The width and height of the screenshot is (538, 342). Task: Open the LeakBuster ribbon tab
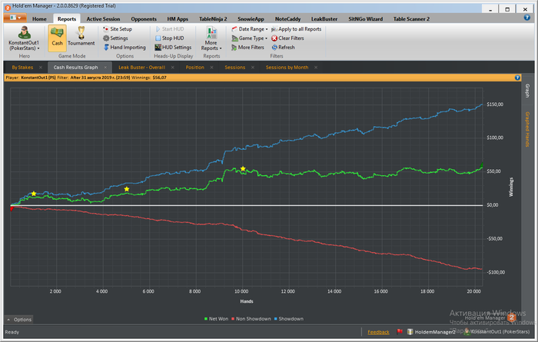click(x=324, y=19)
